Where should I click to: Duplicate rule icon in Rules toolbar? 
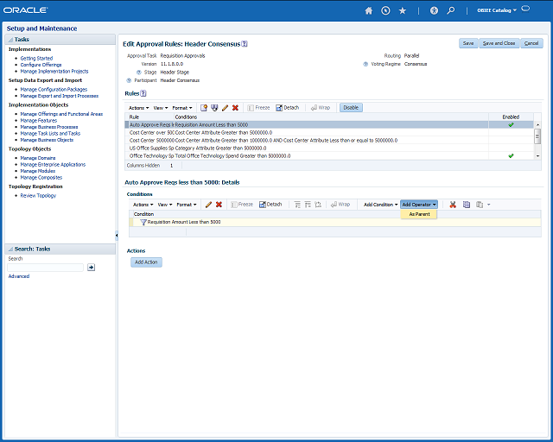pyautogui.click(x=214, y=108)
